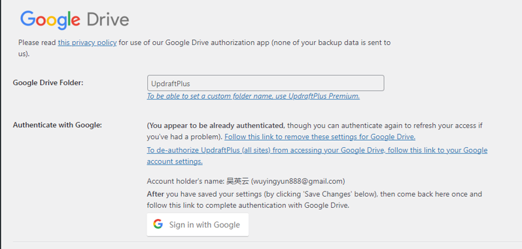Click the 'You appear to be already authenticated' text
The height and width of the screenshot is (249, 522).
(x=216, y=125)
